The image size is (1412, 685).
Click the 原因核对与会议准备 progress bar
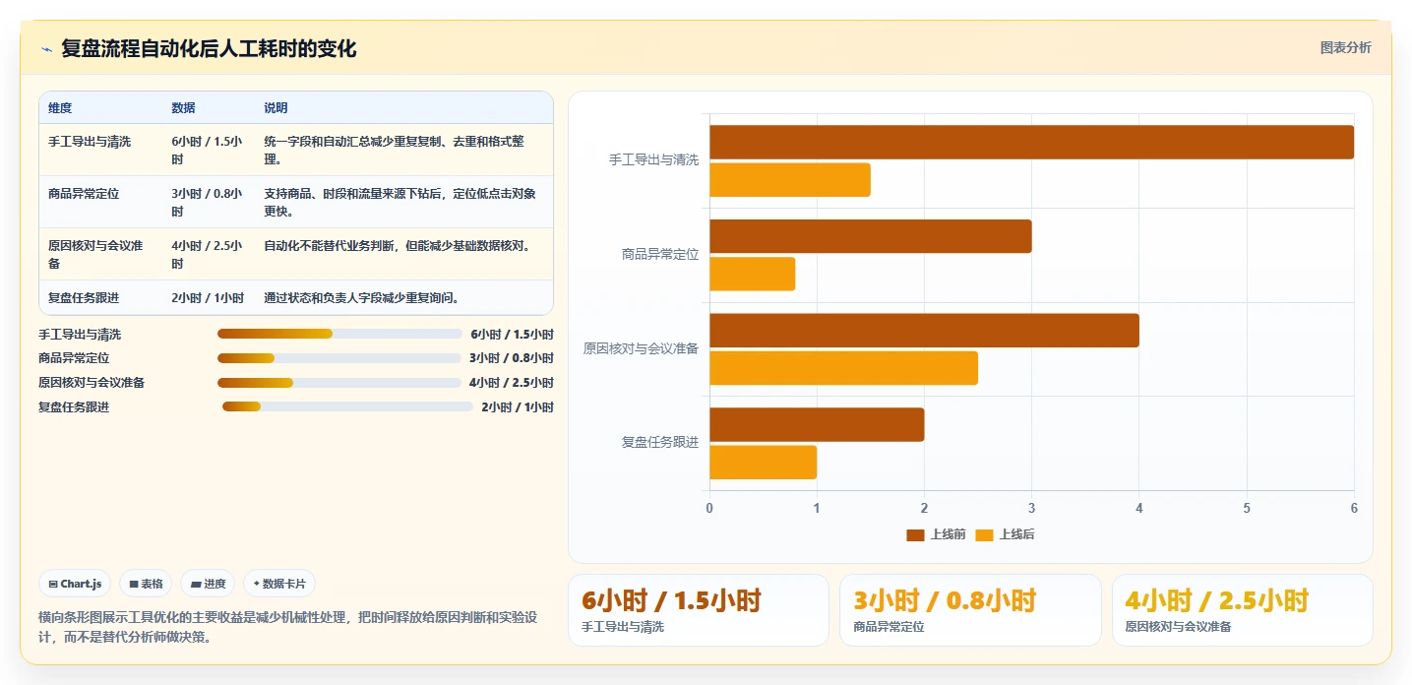[x=339, y=383]
